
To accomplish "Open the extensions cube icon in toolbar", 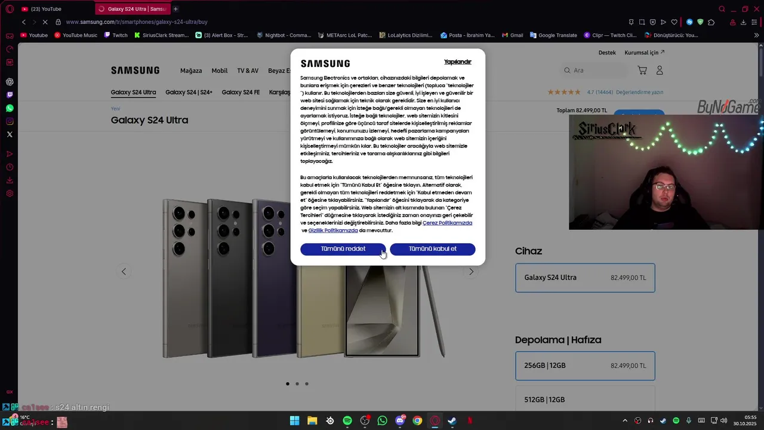I will pos(711,22).
